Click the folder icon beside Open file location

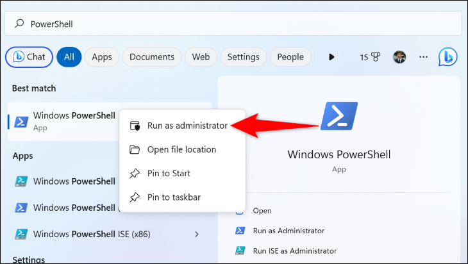pos(135,149)
